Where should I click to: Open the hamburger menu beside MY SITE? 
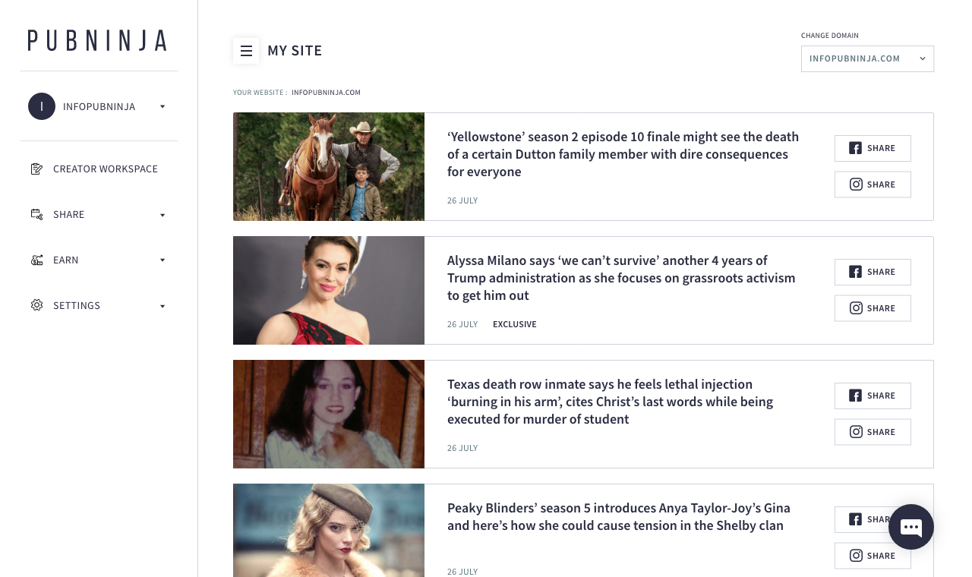coord(246,51)
